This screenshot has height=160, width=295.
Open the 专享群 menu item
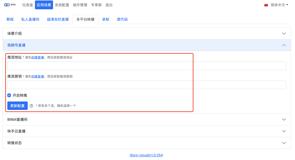point(96,5)
